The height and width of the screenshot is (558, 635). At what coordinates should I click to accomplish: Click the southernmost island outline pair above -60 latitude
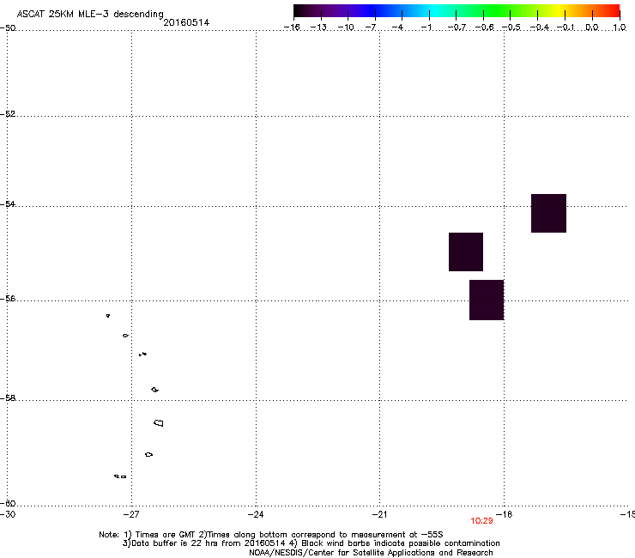[120, 476]
